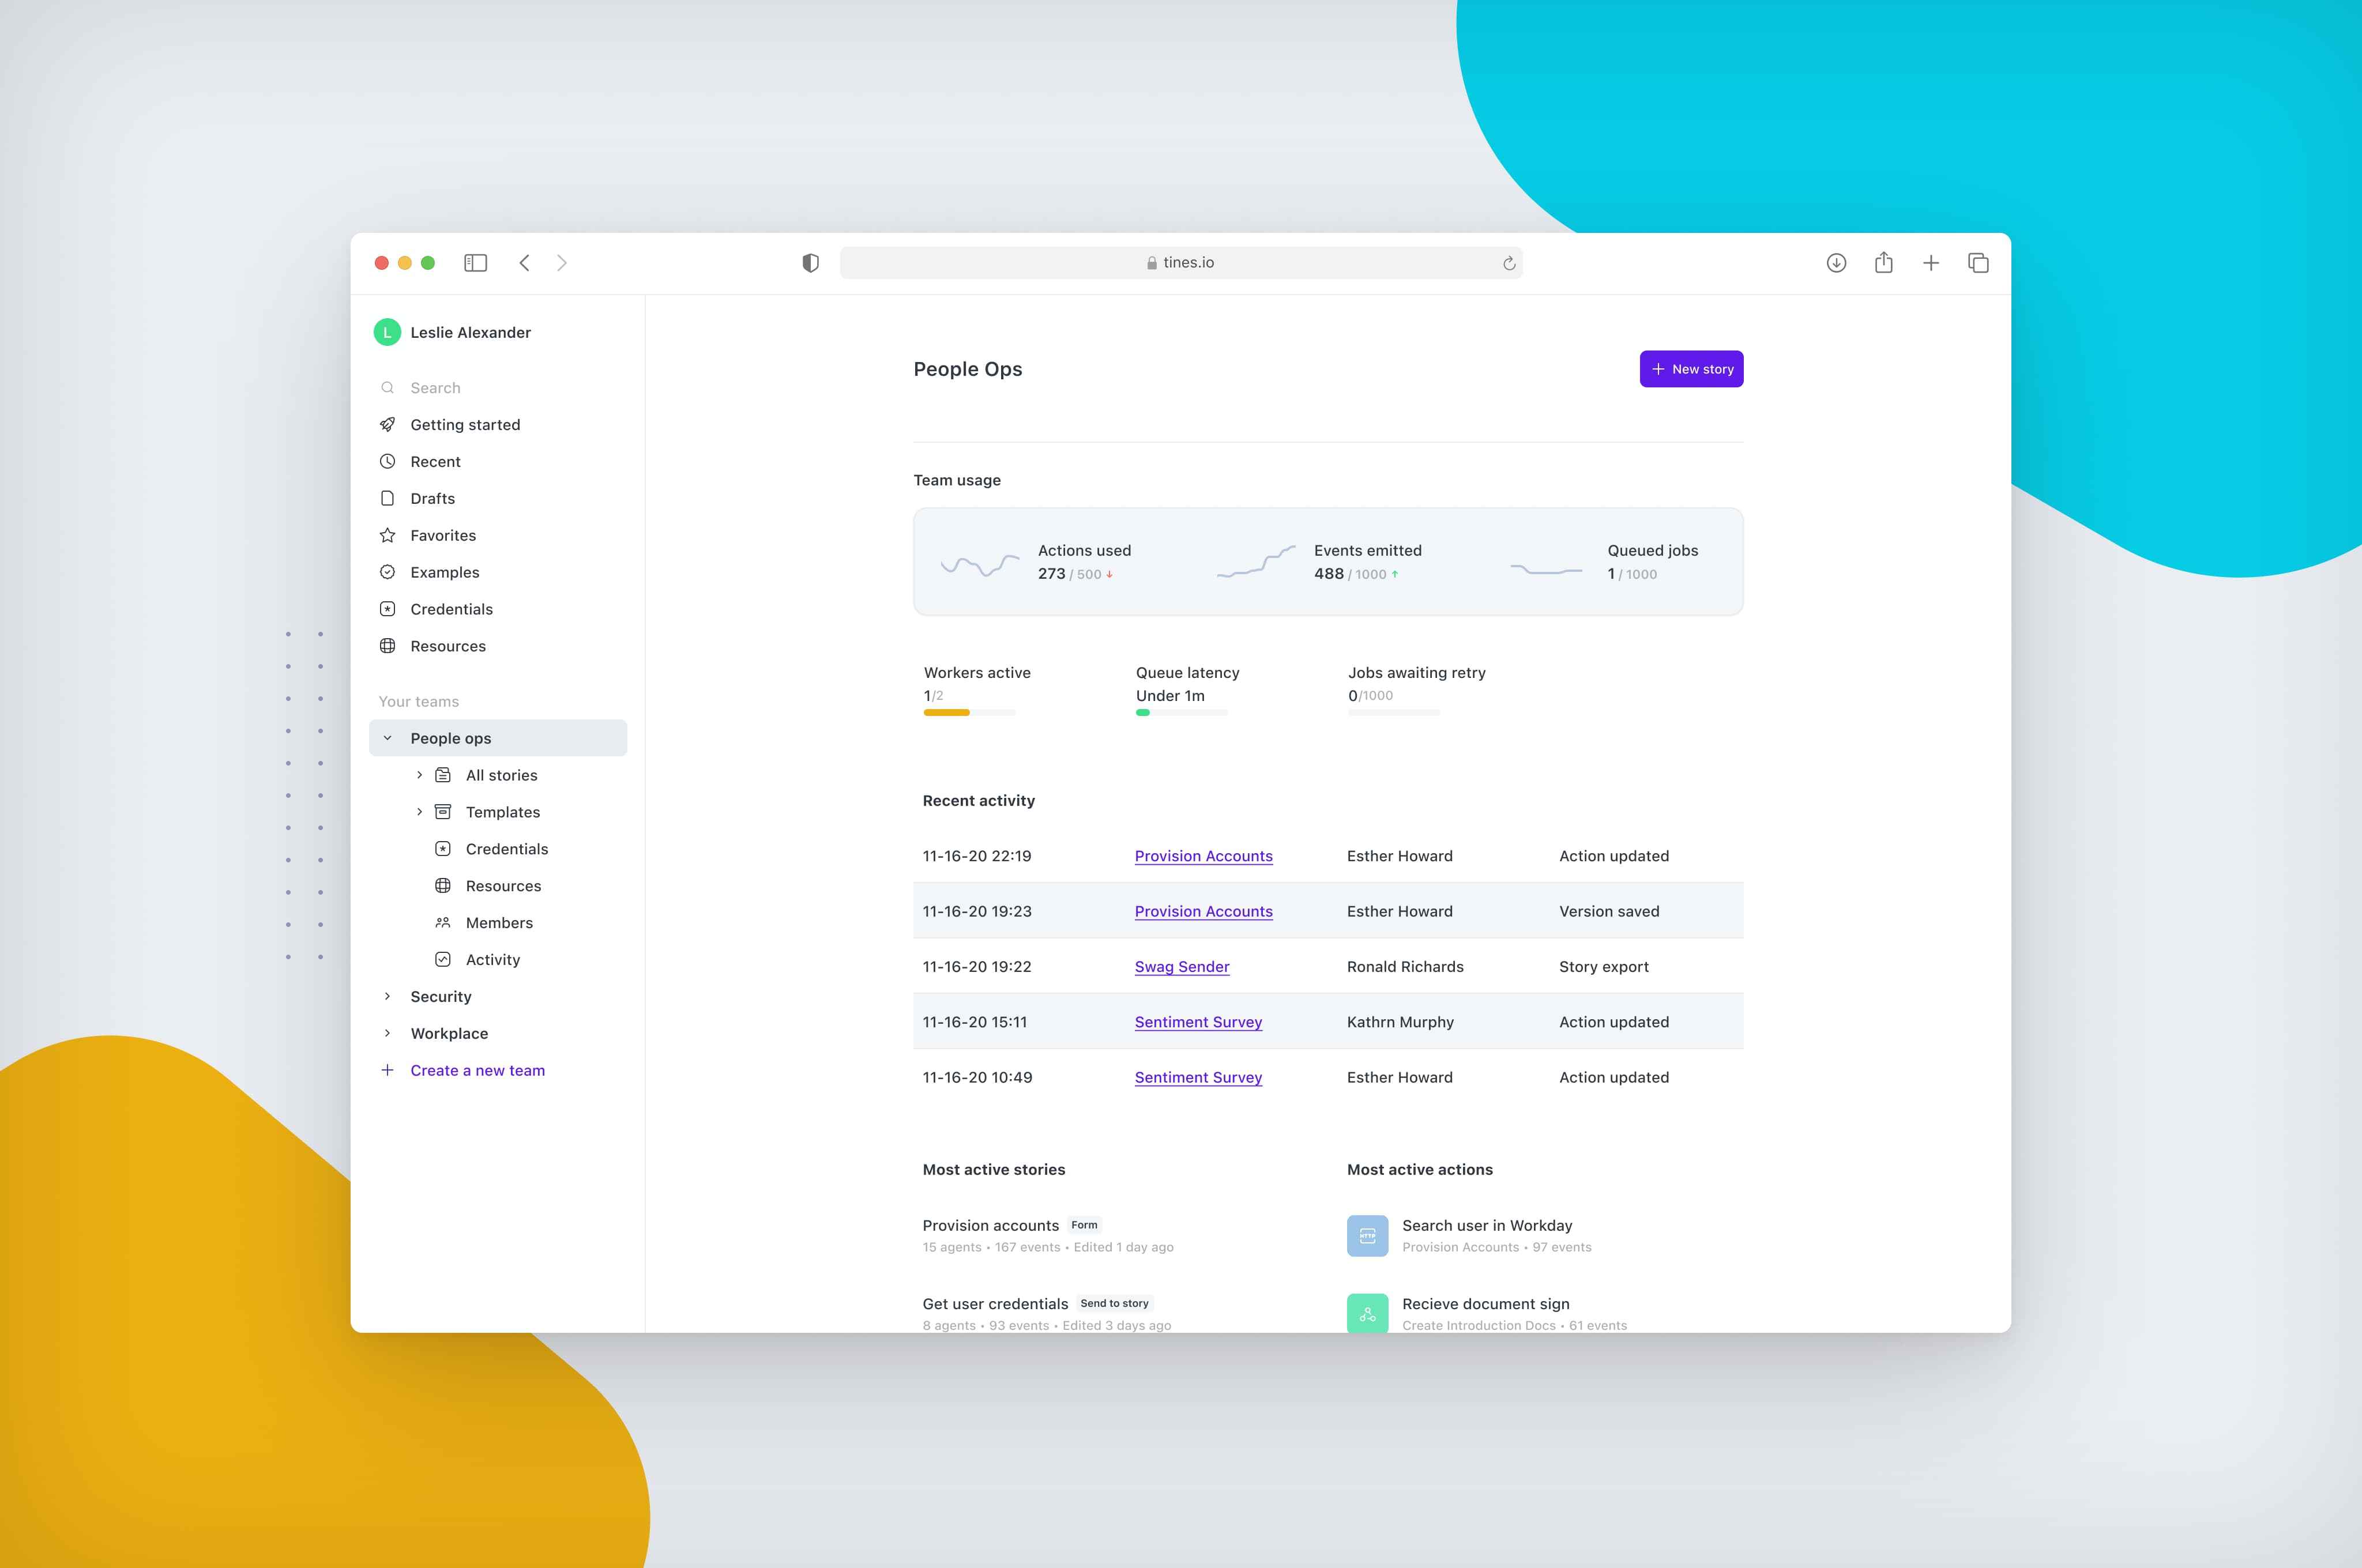Toggle the browser sidebar icon

tap(475, 263)
